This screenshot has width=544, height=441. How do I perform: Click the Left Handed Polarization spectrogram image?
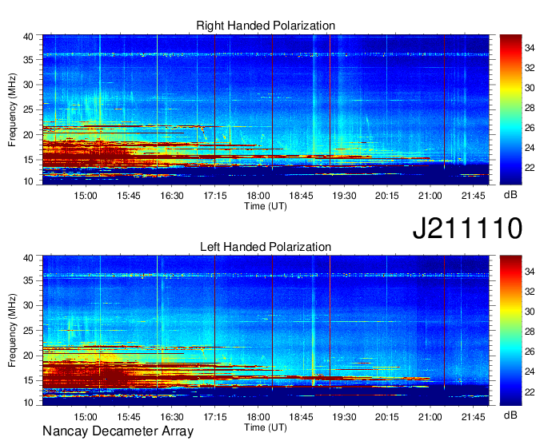[266, 331]
